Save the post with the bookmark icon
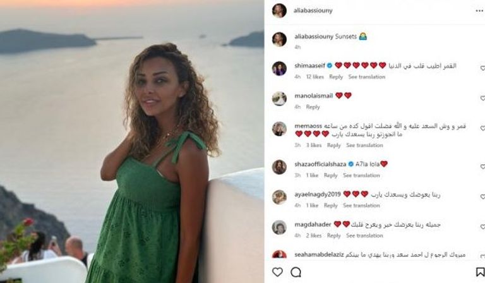This screenshot has width=485, height=283. pyautogui.click(x=480, y=272)
